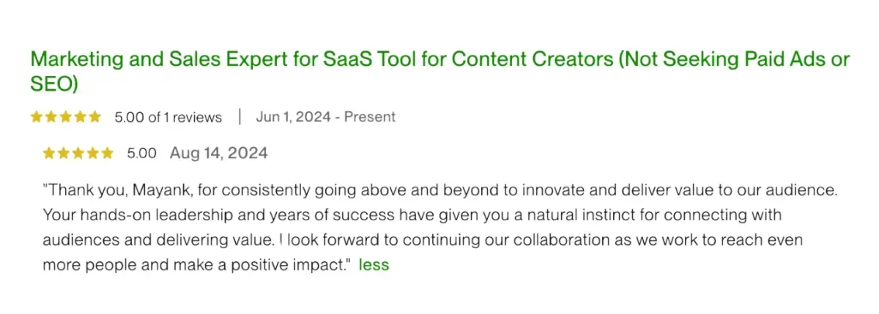The image size is (879, 314).
Task: Click first star in Aug 14 review rating
Action: pos(49,153)
